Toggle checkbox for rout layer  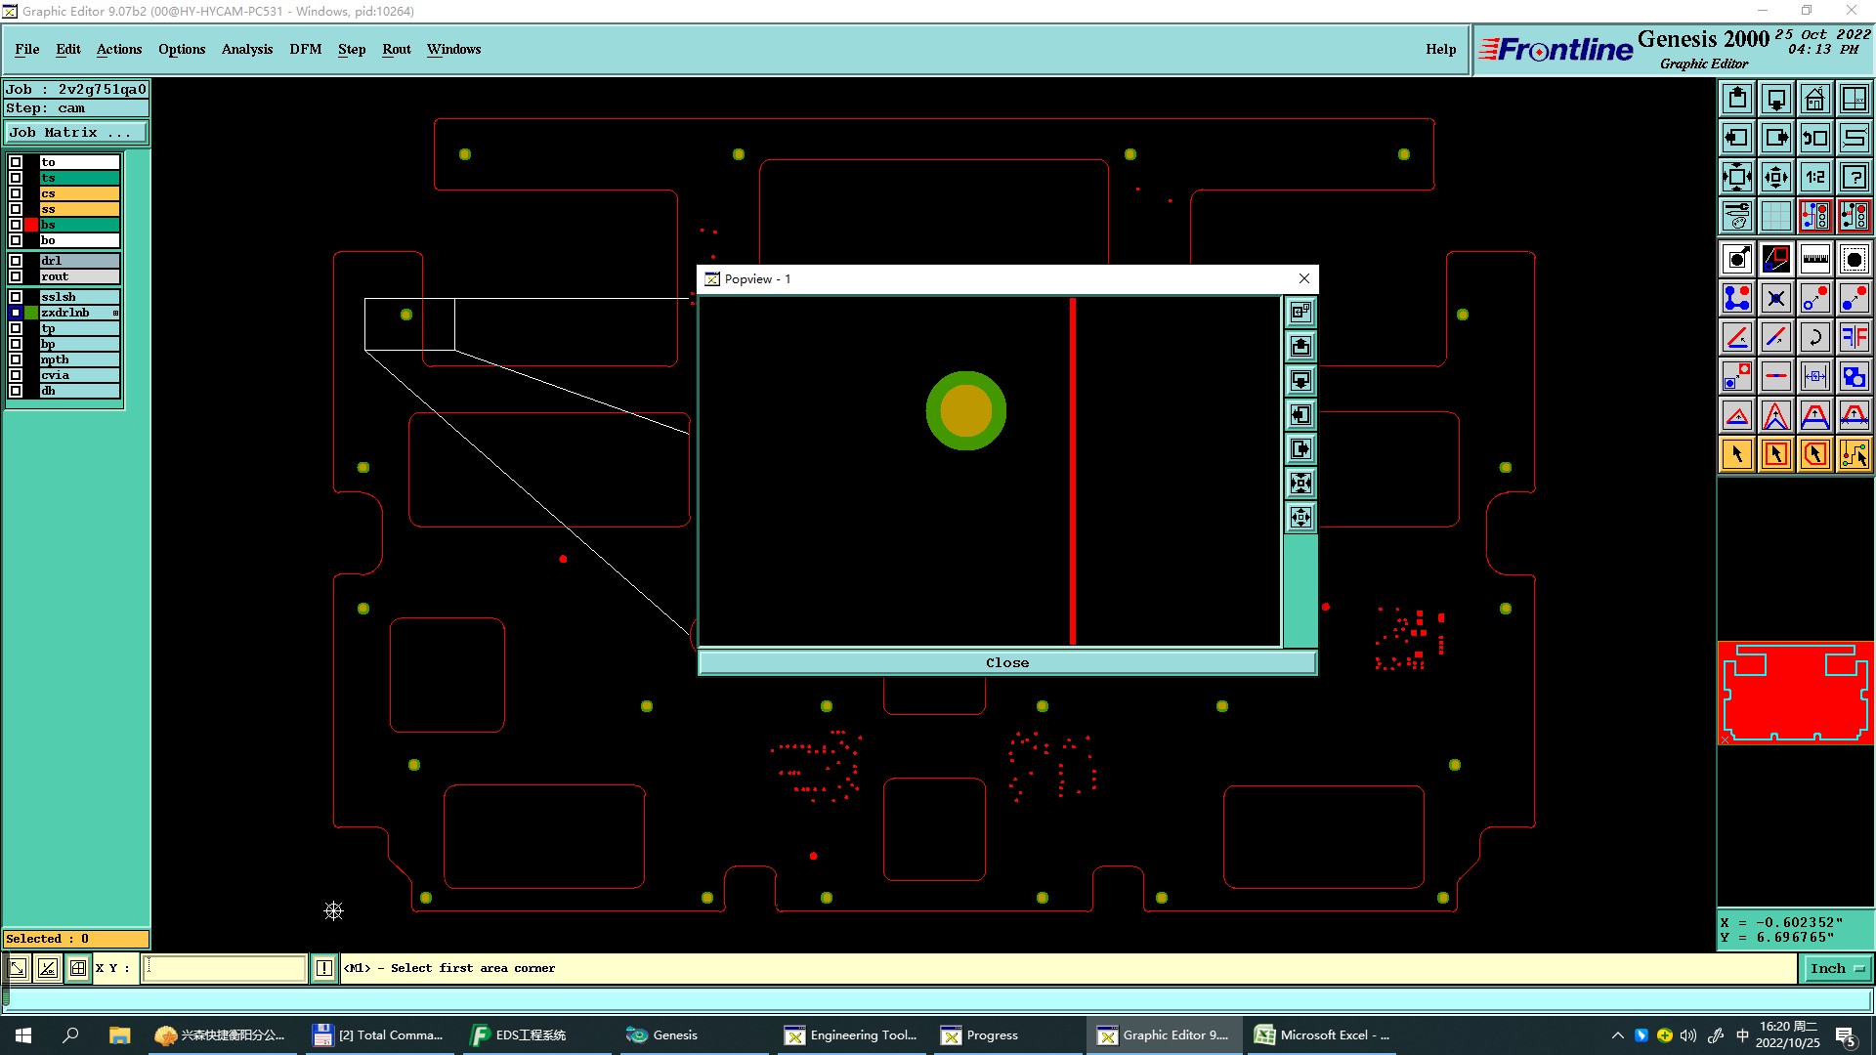pyautogui.click(x=16, y=276)
